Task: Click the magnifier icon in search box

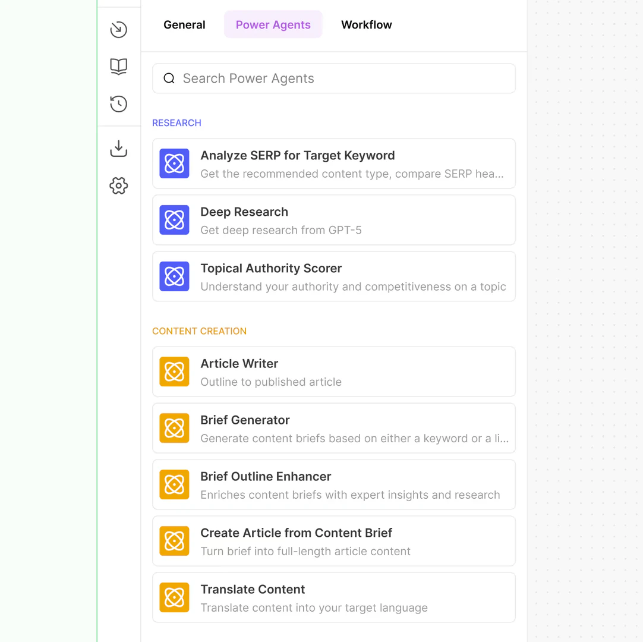Action: point(169,78)
